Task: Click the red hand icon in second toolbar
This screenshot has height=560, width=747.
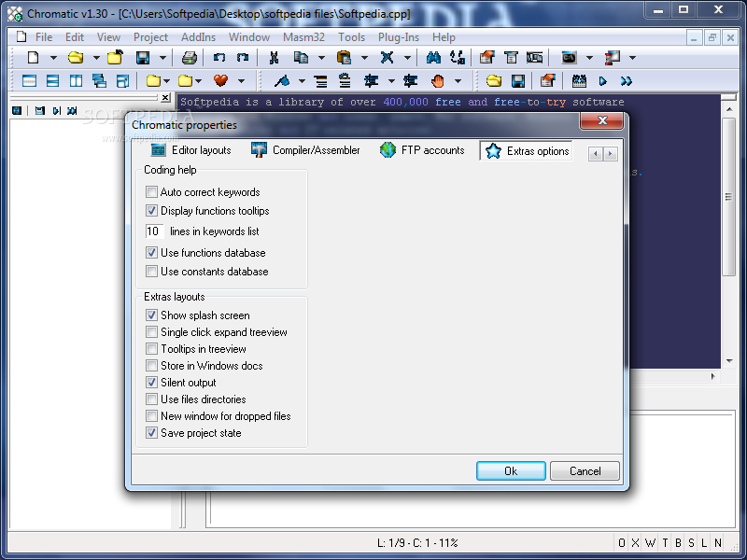Action: (437, 81)
